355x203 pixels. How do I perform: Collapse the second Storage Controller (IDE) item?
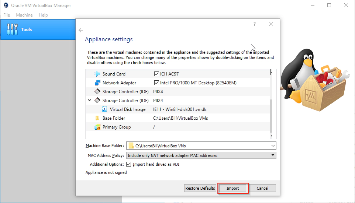pos(90,100)
